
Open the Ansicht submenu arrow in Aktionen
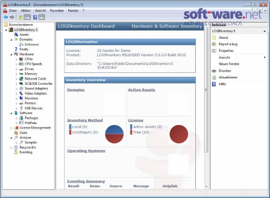(x=265, y=57)
